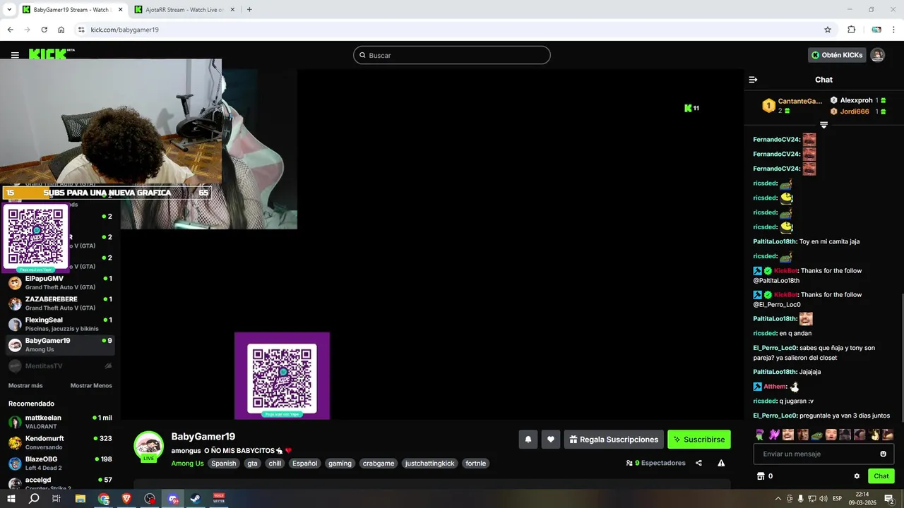This screenshot has height=508, width=904.
Task: Click 9 Espectadores viewer count
Action: pyautogui.click(x=655, y=463)
